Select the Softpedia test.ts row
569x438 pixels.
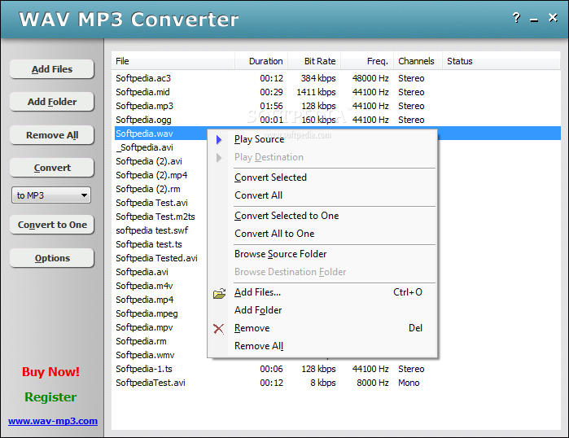pos(160,244)
